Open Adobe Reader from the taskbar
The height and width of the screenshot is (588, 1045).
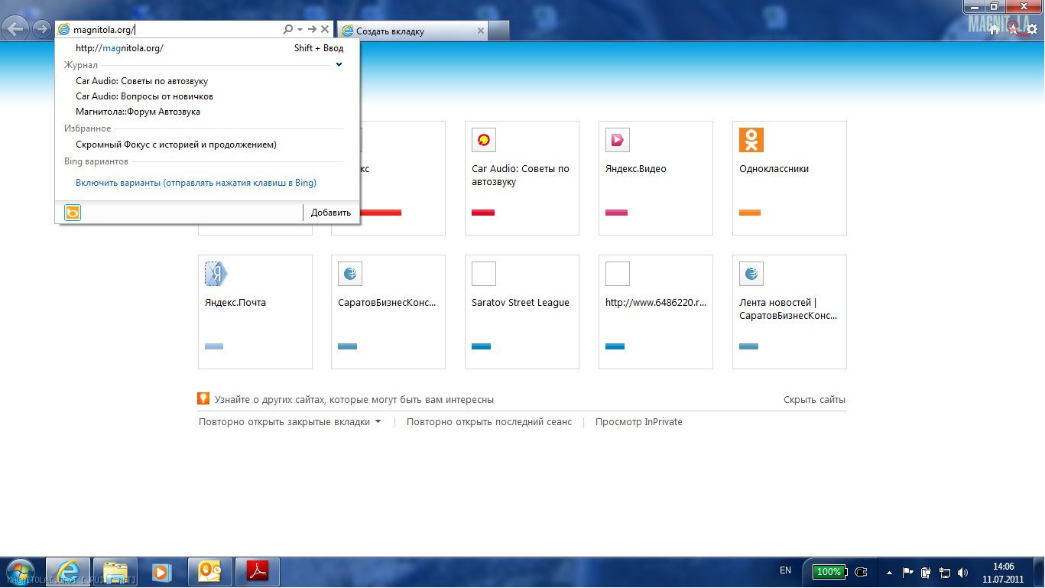(x=257, y=571)
